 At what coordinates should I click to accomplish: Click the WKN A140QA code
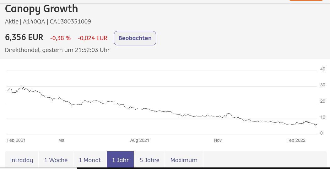point(34,22)
